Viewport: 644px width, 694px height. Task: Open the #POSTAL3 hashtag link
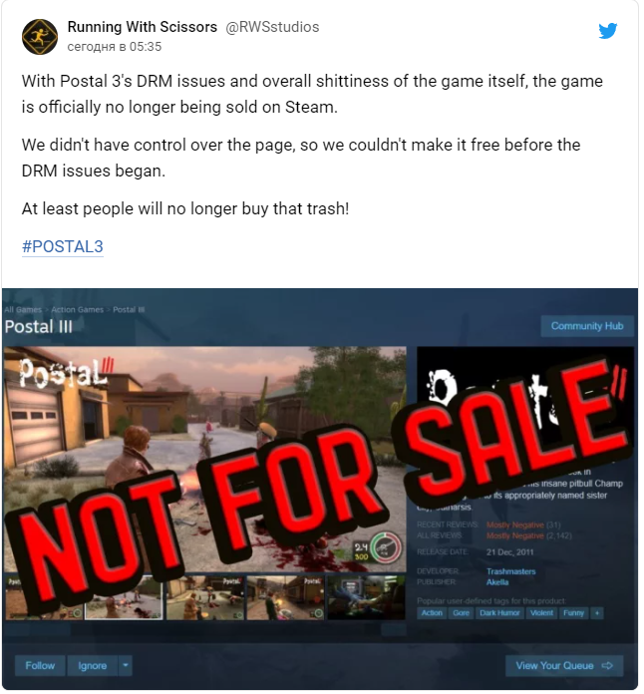63,247
